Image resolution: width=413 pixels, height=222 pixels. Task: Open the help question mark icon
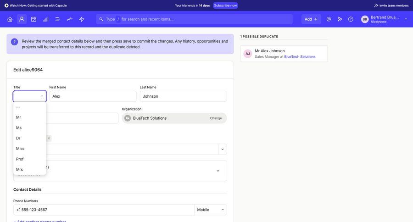(351, 19)
